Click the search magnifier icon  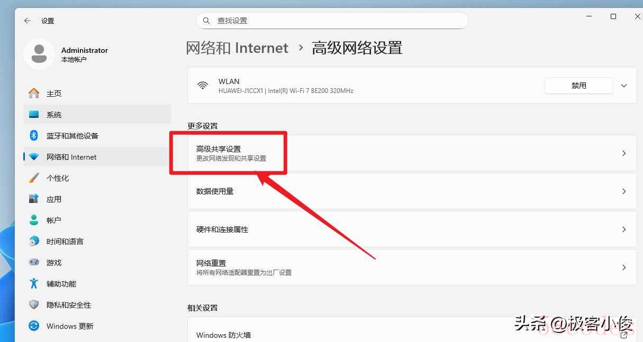click(206, 21)
